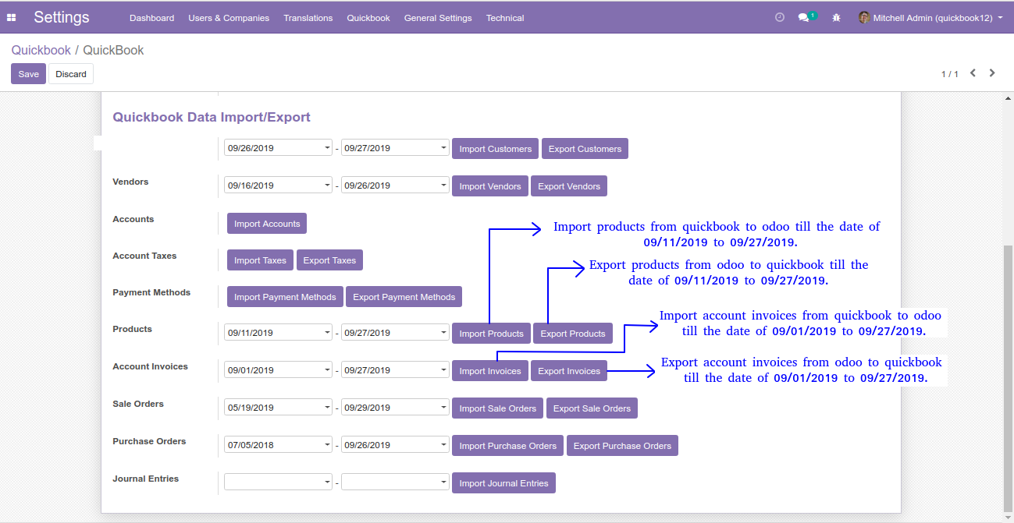Click Export Customers button
Screen dimensions: 1014x523
(585, 149)
